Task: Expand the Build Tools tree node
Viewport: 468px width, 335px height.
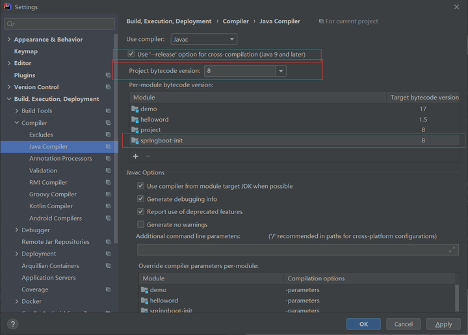Action: click(17, 111)
